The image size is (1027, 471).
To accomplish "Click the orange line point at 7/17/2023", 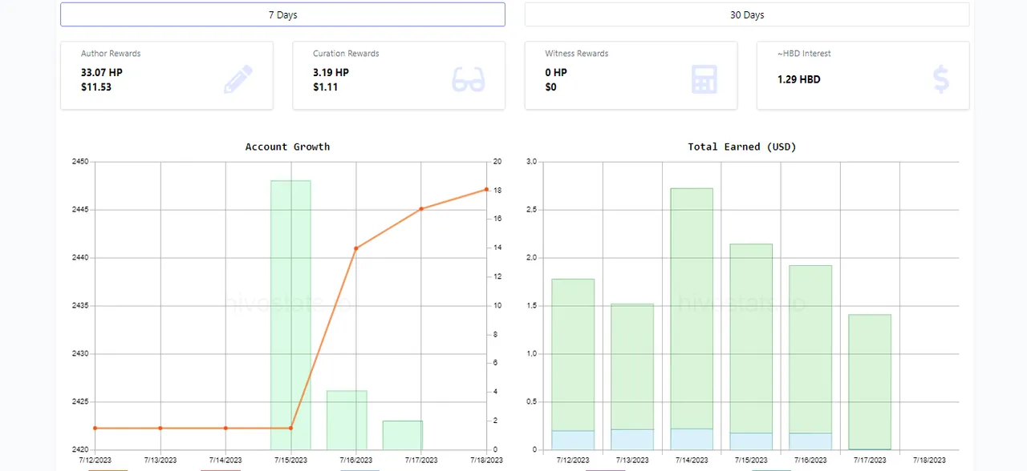I will coord(421,209).
